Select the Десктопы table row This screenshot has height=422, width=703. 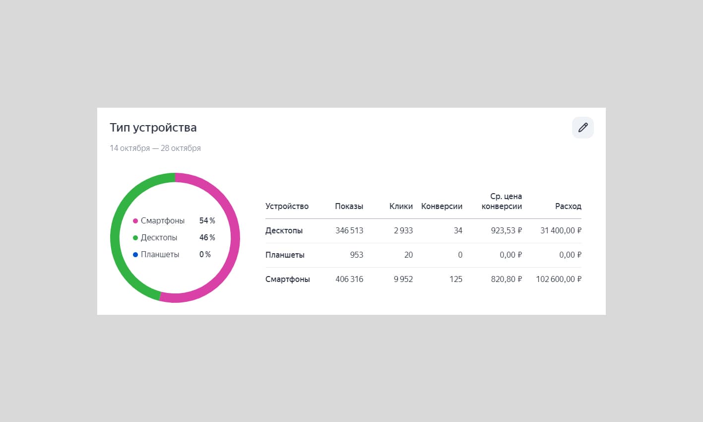(x=423, y=231)
